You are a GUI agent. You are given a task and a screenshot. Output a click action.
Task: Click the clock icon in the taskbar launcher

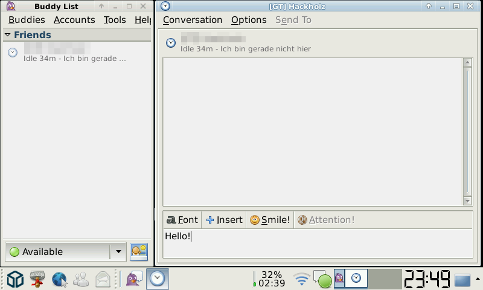click(x=158, y=279)
